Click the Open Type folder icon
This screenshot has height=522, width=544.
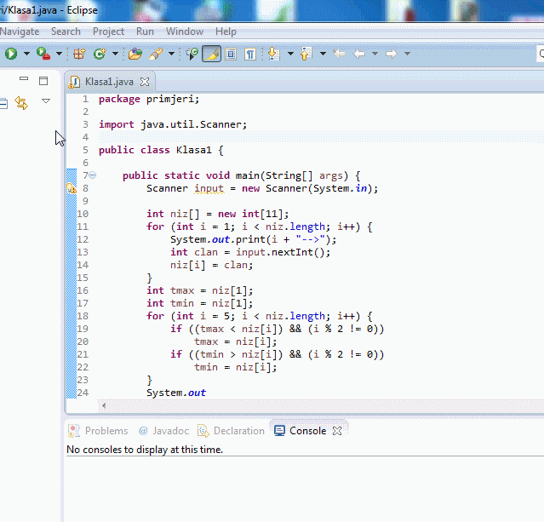(x=135, y=54)
